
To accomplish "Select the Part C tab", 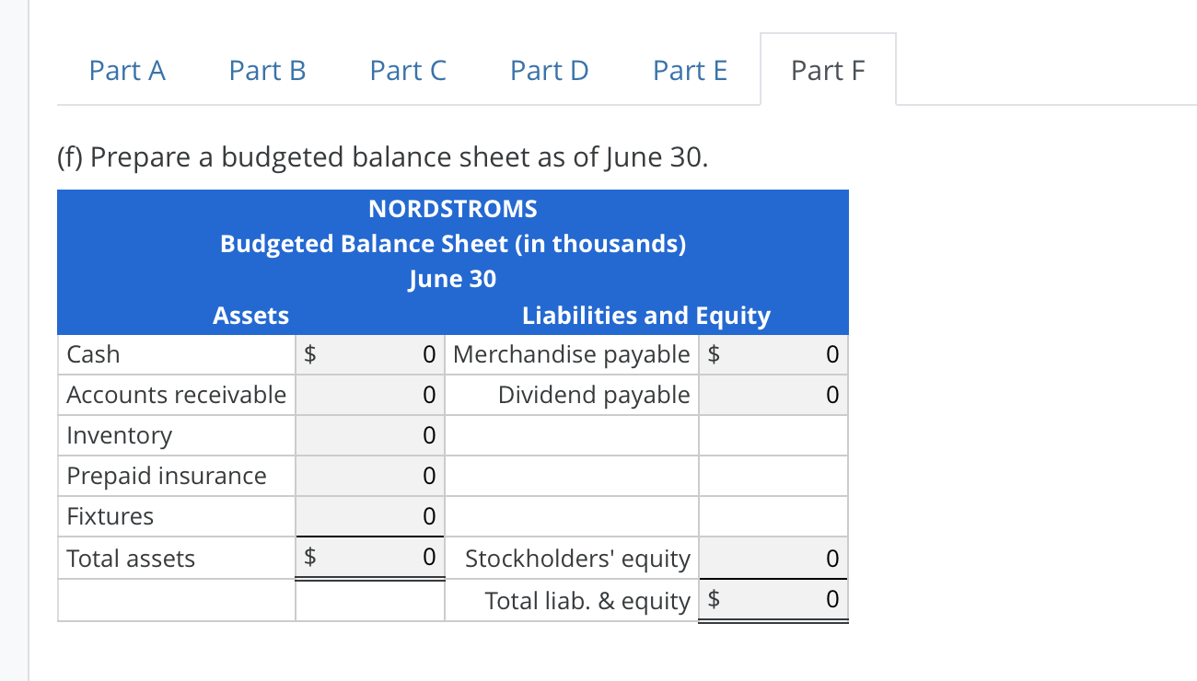I will pyautogui.click(x=408, y=70).
